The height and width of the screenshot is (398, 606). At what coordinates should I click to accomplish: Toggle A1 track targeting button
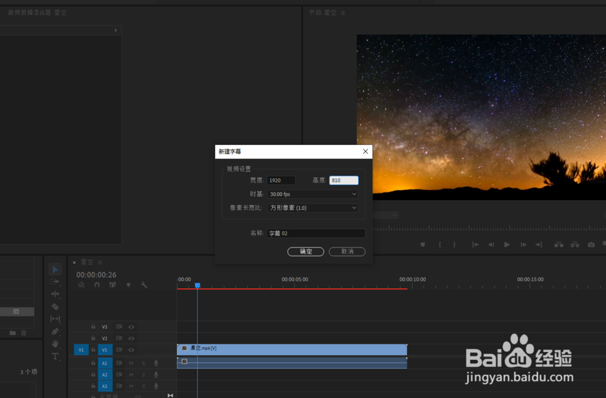pos(105,363)
